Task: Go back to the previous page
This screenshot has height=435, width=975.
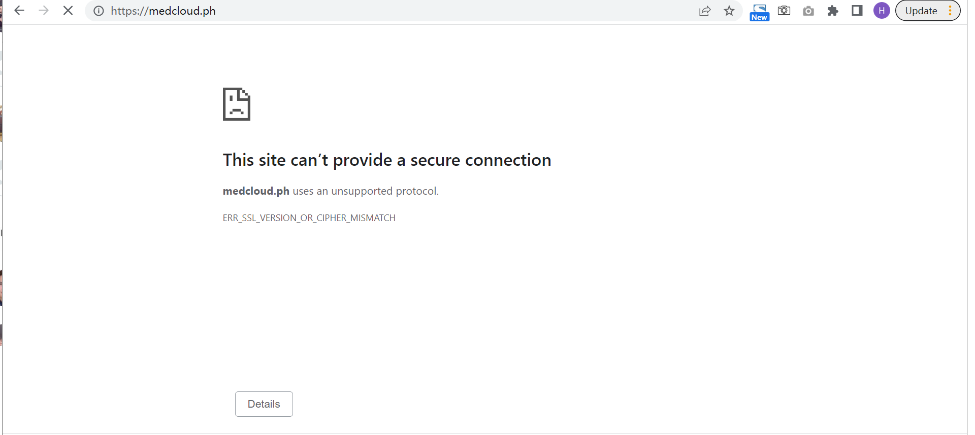Action: [x=19, y=11]
